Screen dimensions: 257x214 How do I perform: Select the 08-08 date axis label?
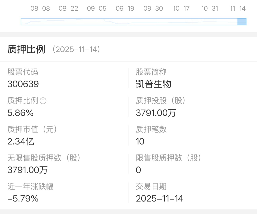coord(40,8)
